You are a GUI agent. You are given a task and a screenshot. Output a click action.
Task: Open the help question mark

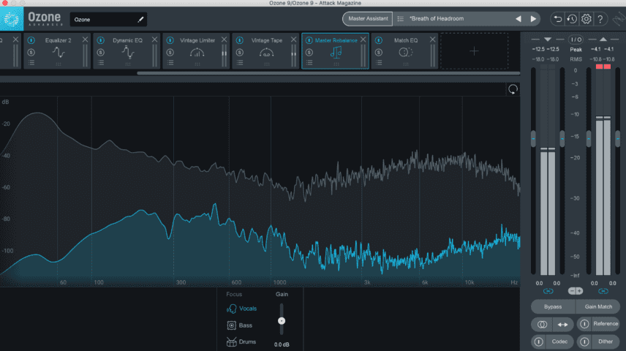coord(600,19)
